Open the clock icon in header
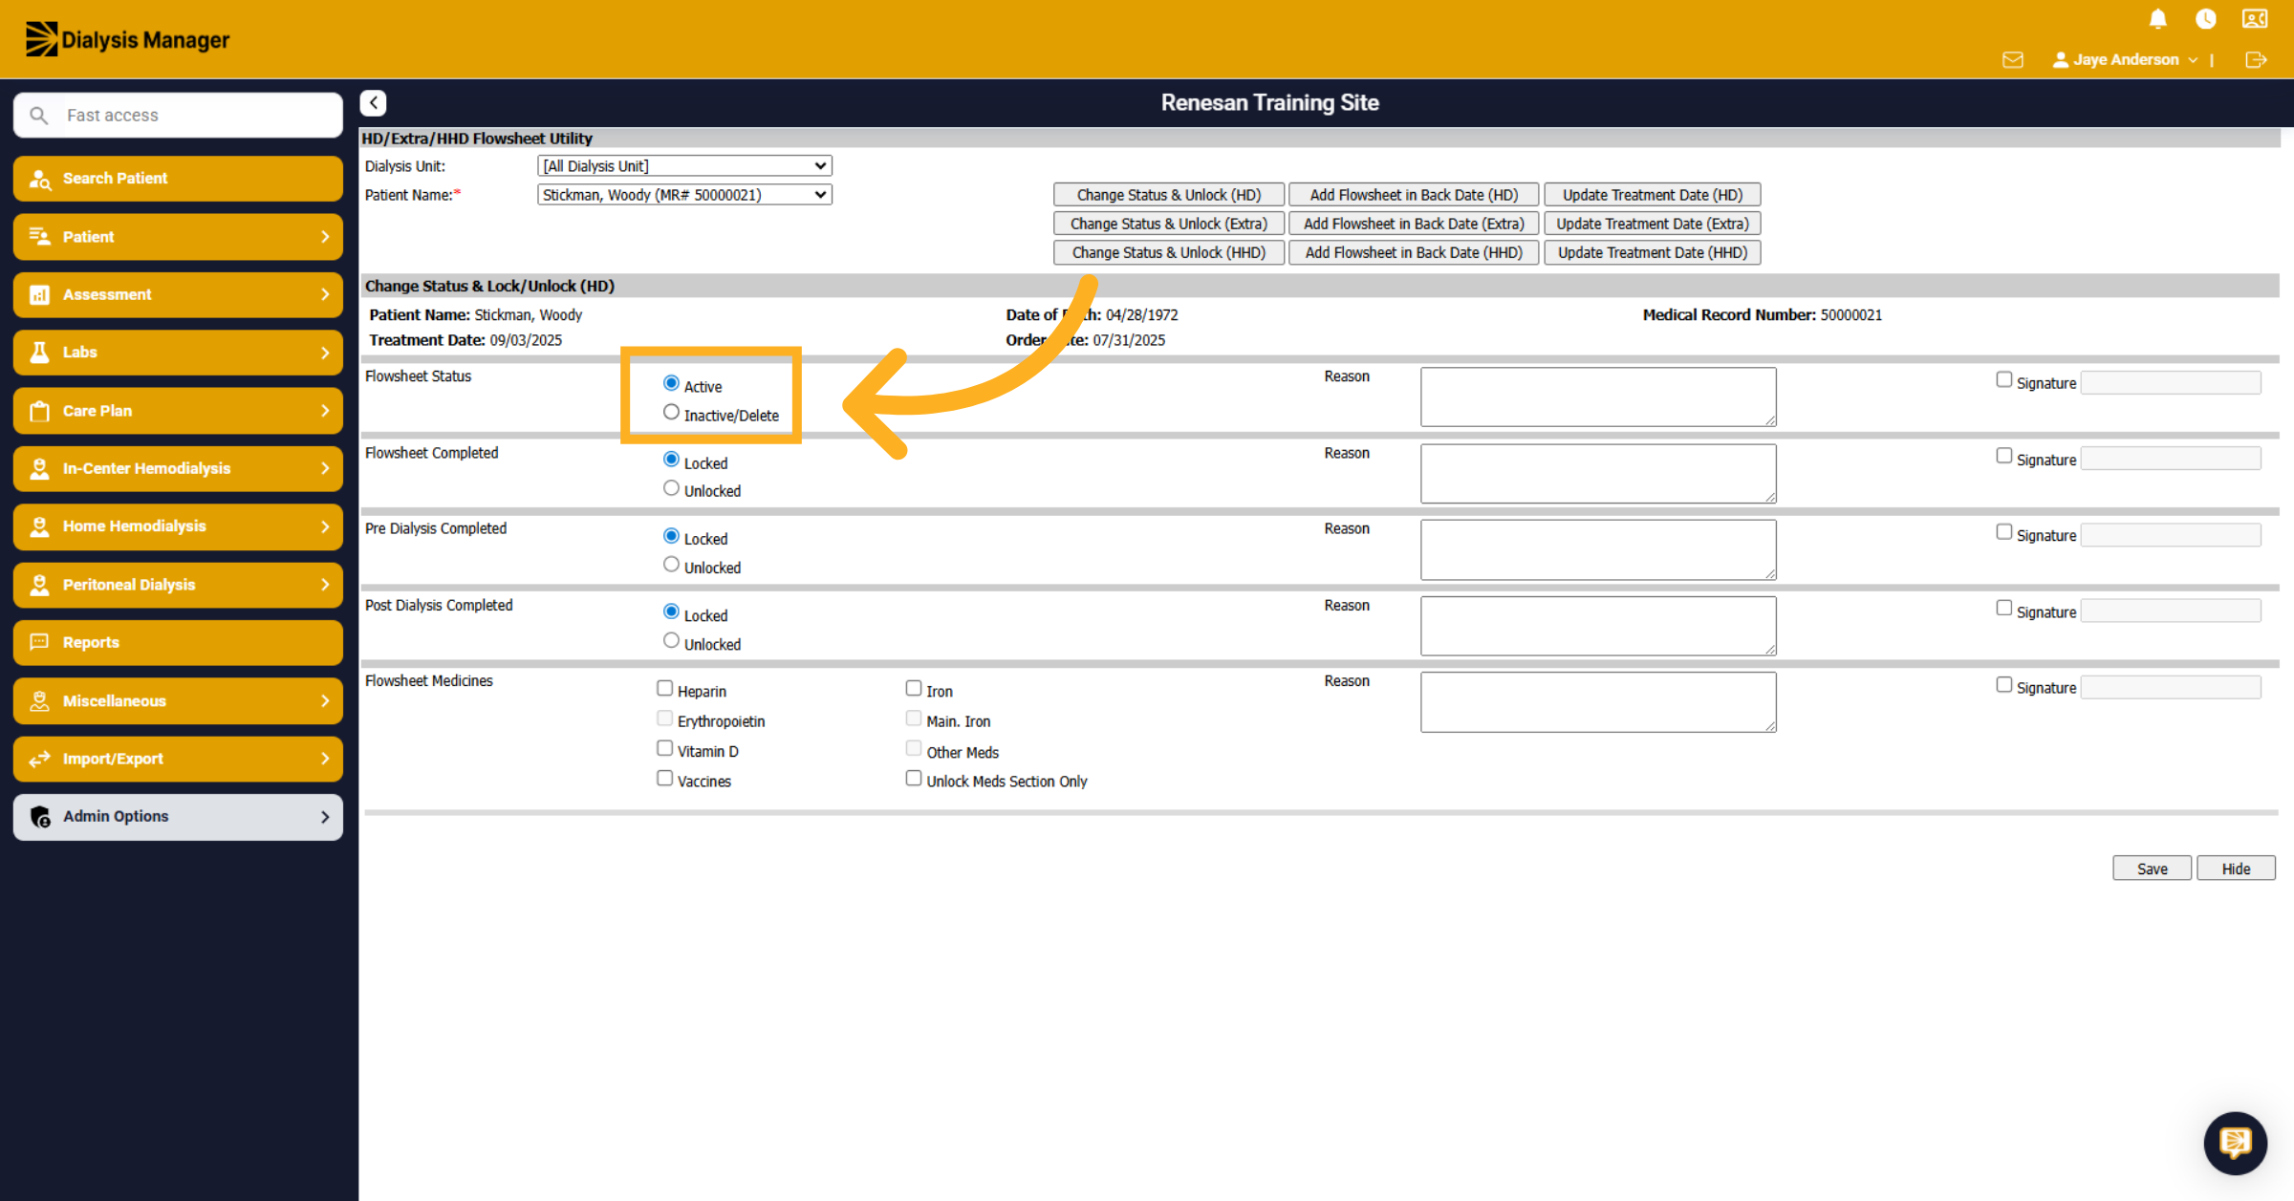 (x=2205, y=19)
